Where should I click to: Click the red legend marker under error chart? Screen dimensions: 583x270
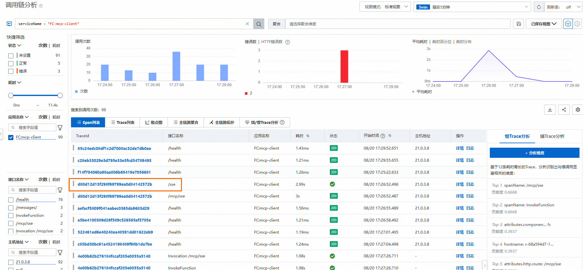point(246,93)
